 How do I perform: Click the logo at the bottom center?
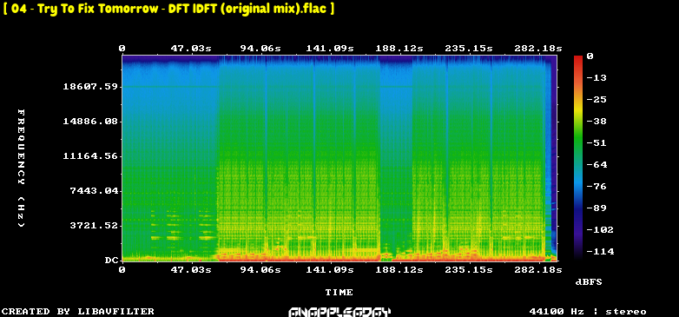pos(339,312)
